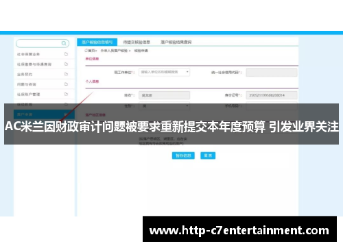Image resolution: width=343 pixels, height=248 pixels.
Task: Click 外来人员落户核验 in the breadcrumb
Action: coord(114,51)
